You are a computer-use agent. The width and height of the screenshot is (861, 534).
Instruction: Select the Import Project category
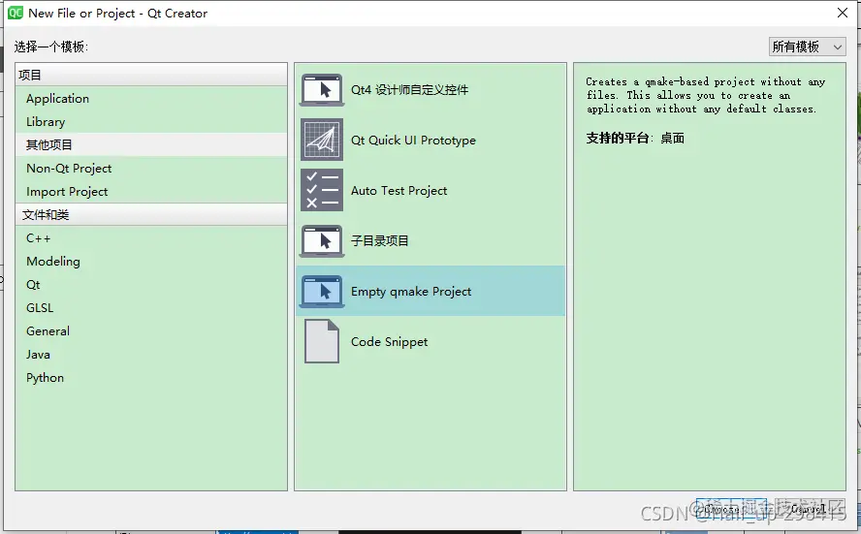(151, 192)
